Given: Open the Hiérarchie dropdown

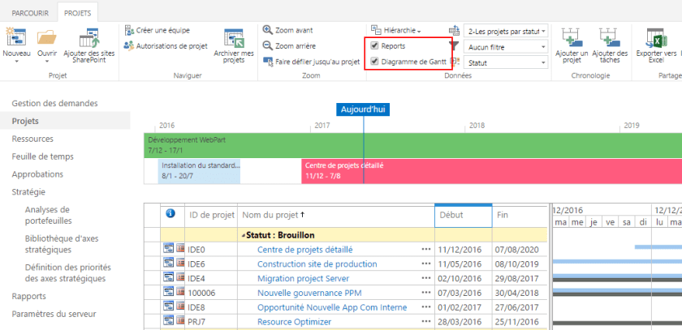Looking at the screenshot, I should pyautogui.click(x=396, y=30).
